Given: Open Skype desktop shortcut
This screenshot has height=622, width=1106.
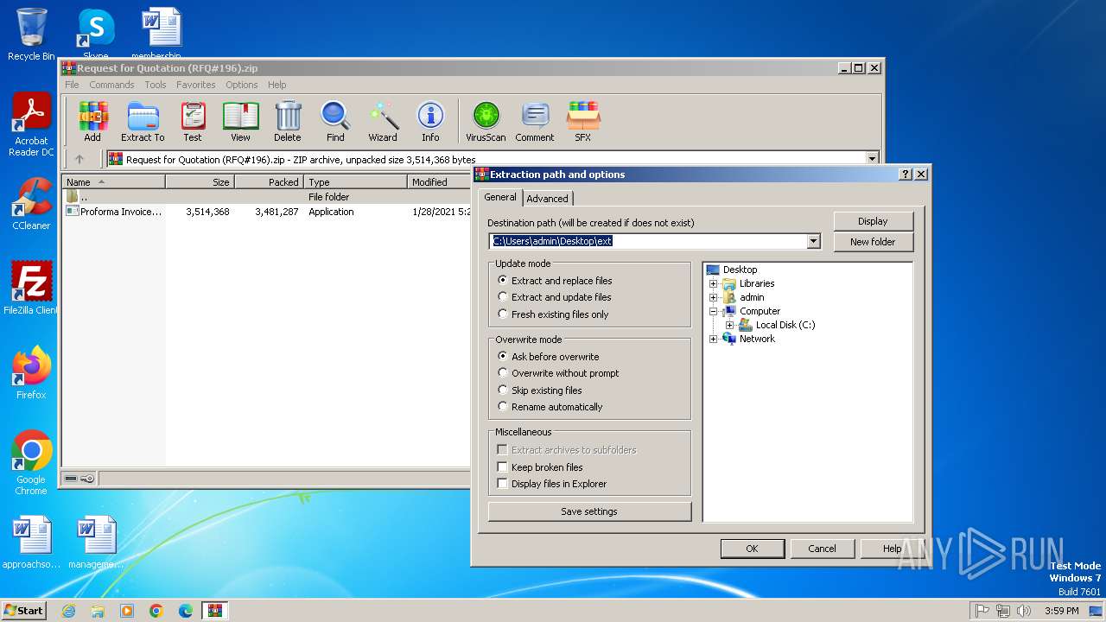Looking at the screenshot, I should pyautogui.click(x=95, y=35).
